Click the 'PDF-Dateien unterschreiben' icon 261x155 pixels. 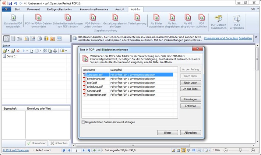coord(92,18)
